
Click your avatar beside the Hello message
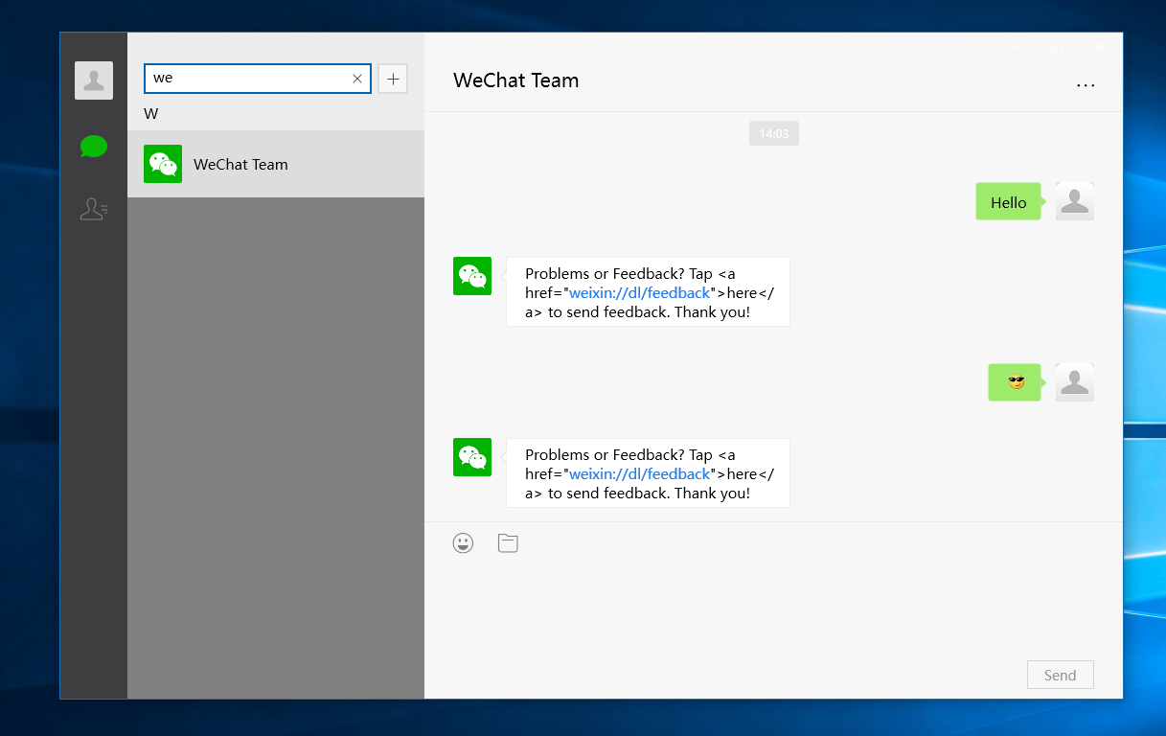1075,201
